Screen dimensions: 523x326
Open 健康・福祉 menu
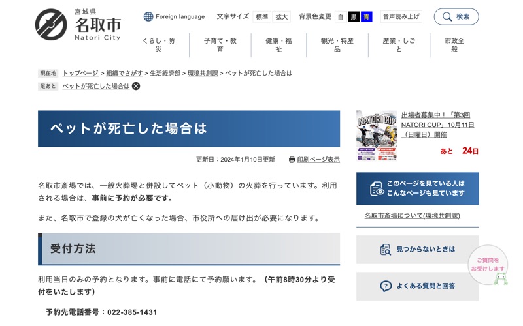(278, 45)
